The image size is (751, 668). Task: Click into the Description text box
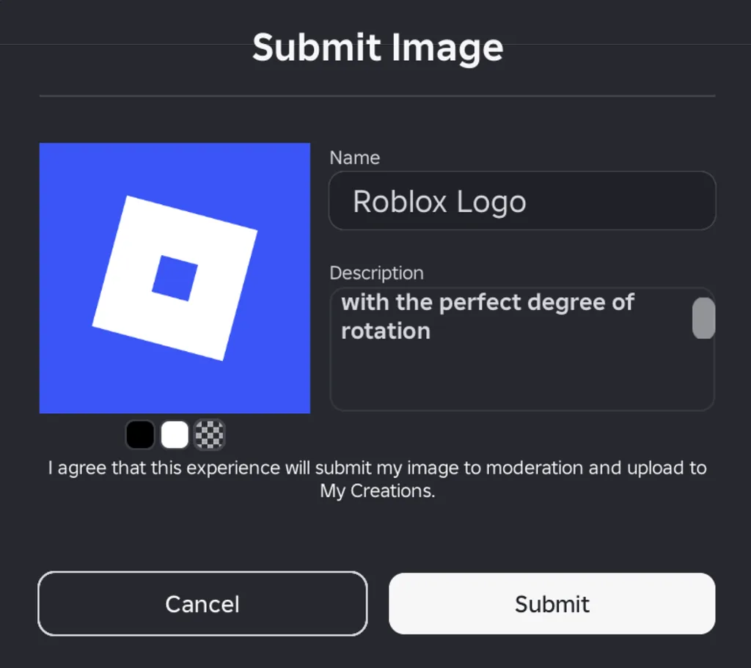coord(522,349)
